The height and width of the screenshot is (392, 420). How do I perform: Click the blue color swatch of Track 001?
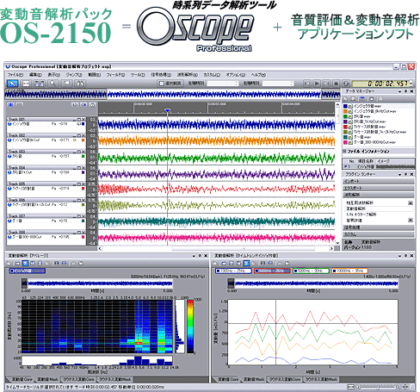pyautogui.click(x=83, y=124)
